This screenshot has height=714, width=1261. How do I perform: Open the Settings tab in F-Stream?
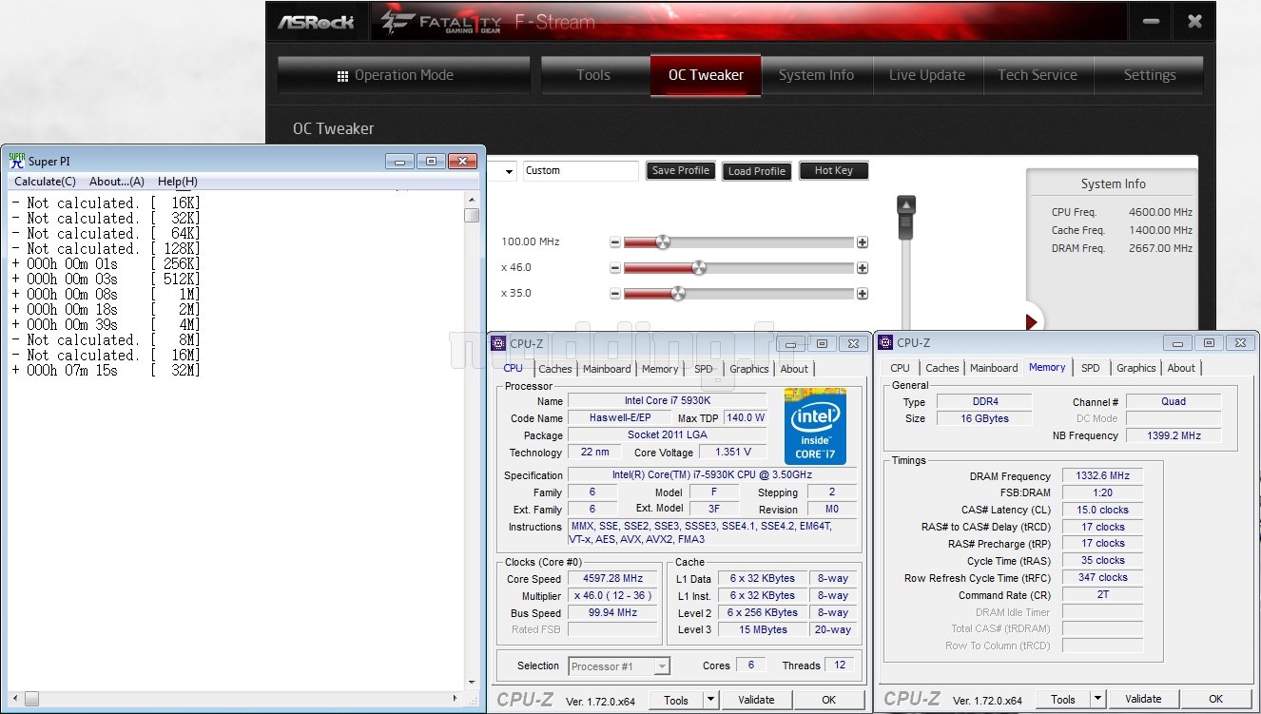coord(1150,75)
